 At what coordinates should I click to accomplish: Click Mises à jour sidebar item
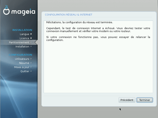(x=22, y=67)
